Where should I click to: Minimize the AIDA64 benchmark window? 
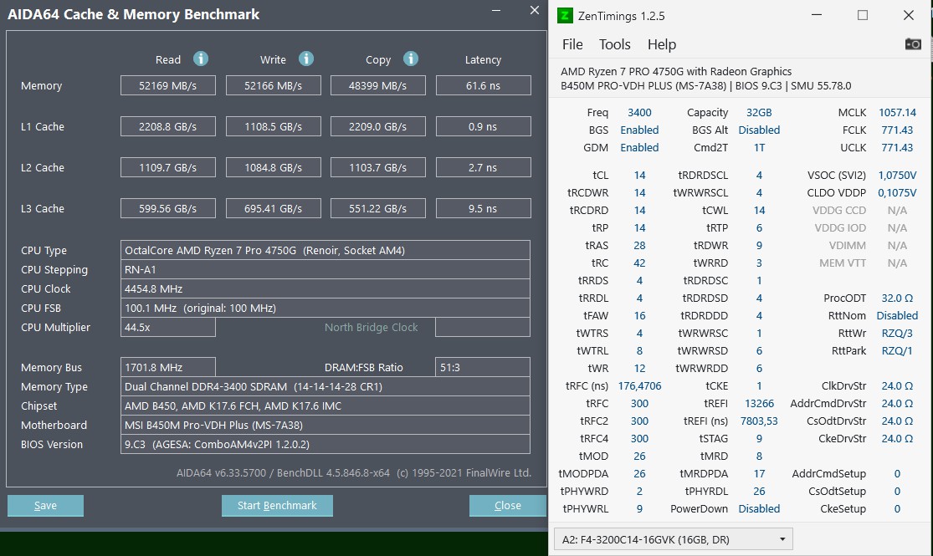pos(495,11)
